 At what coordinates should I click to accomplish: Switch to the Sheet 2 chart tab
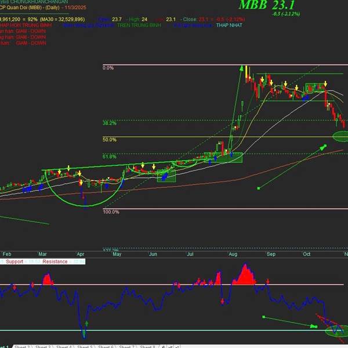22,346
